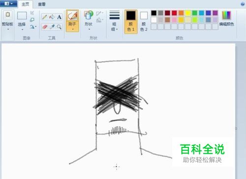246x179 pixels.
Task: Choose the lavender color swatch
Action: pos(215,20)
